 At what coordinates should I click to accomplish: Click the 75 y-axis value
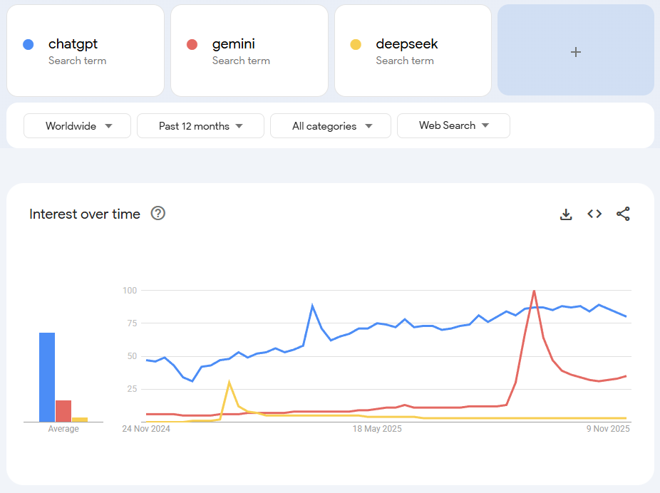click(132, 323)
